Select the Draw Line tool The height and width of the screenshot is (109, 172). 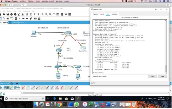[20, 18]
